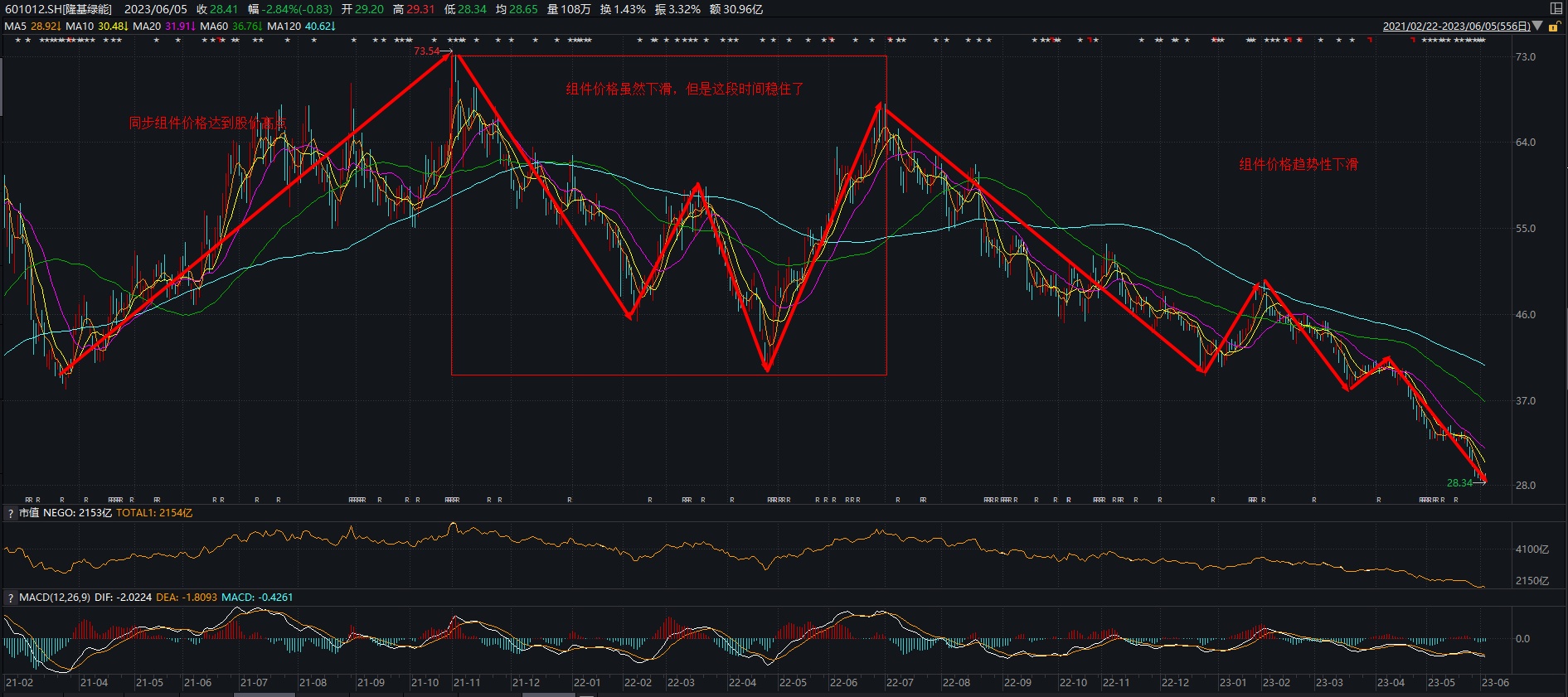Viewport: 1568px width, 697px height.
Task: Open help for the 市值 indicator
Action: click(x=10, y=514)
